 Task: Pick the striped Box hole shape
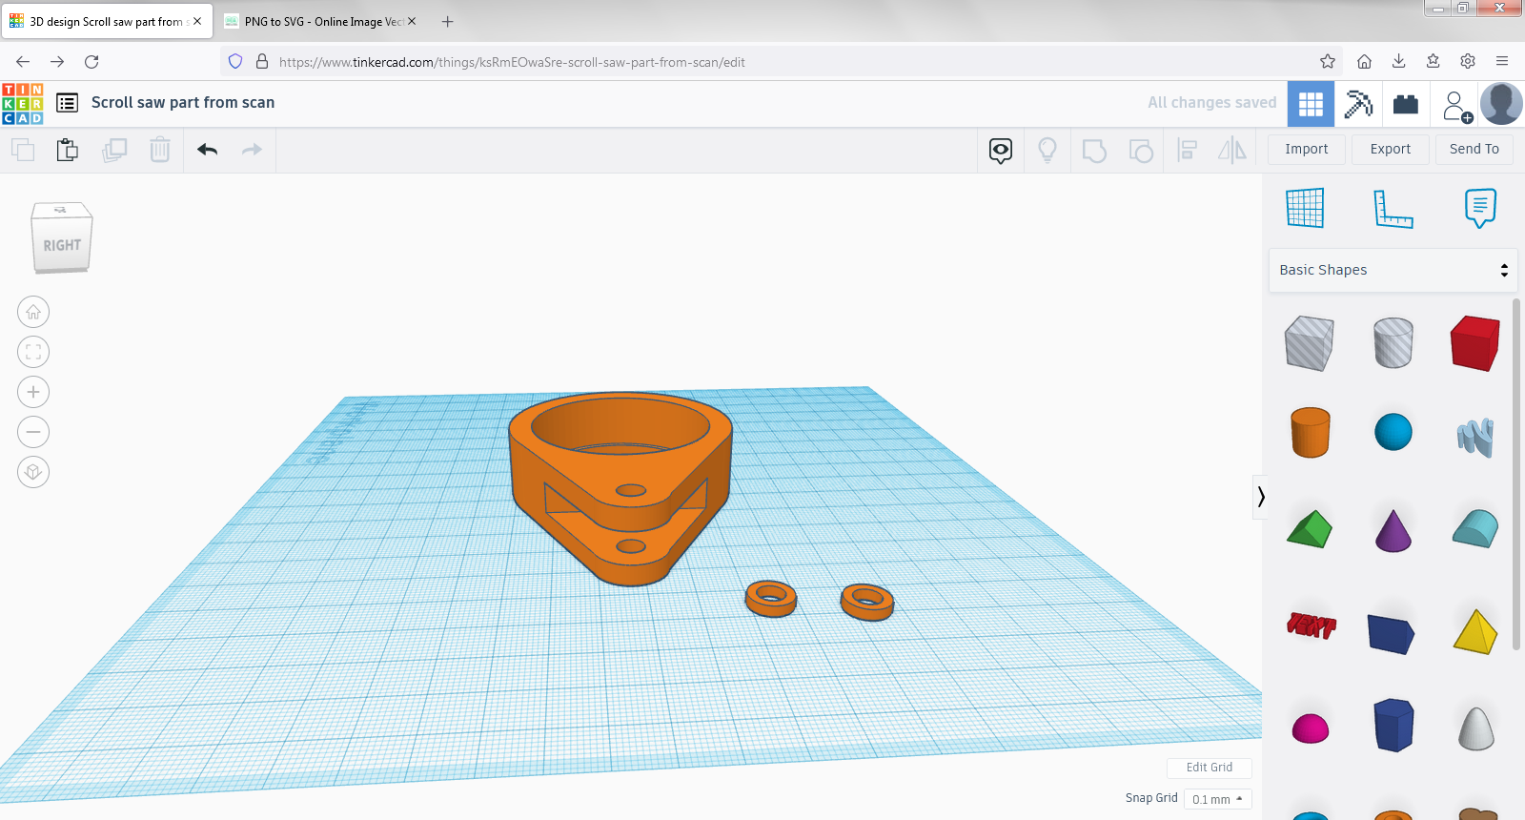1310,343
